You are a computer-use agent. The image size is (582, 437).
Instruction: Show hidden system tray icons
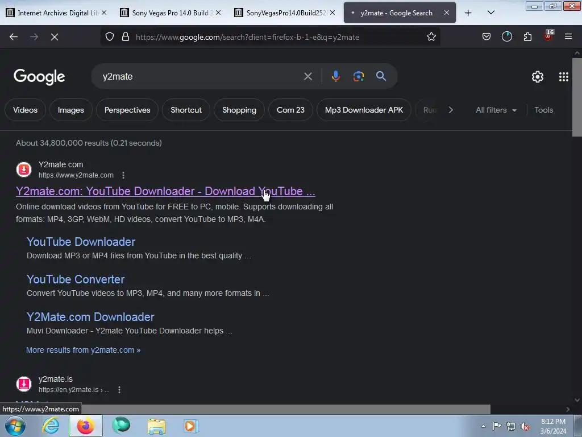(x=483, y=426)
